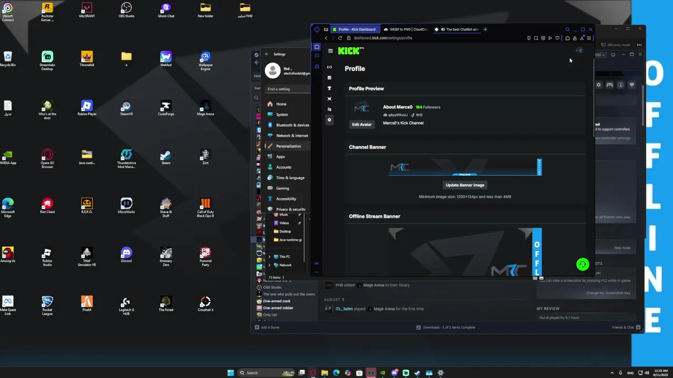Click the Edit Avatar button

362,124
